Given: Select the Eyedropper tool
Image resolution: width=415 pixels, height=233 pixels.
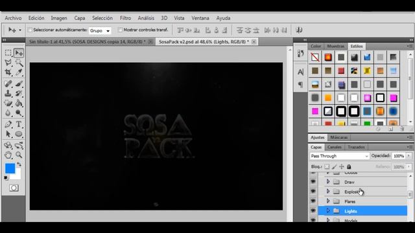Looking at the screenshot, I should [x=19, y=72].
